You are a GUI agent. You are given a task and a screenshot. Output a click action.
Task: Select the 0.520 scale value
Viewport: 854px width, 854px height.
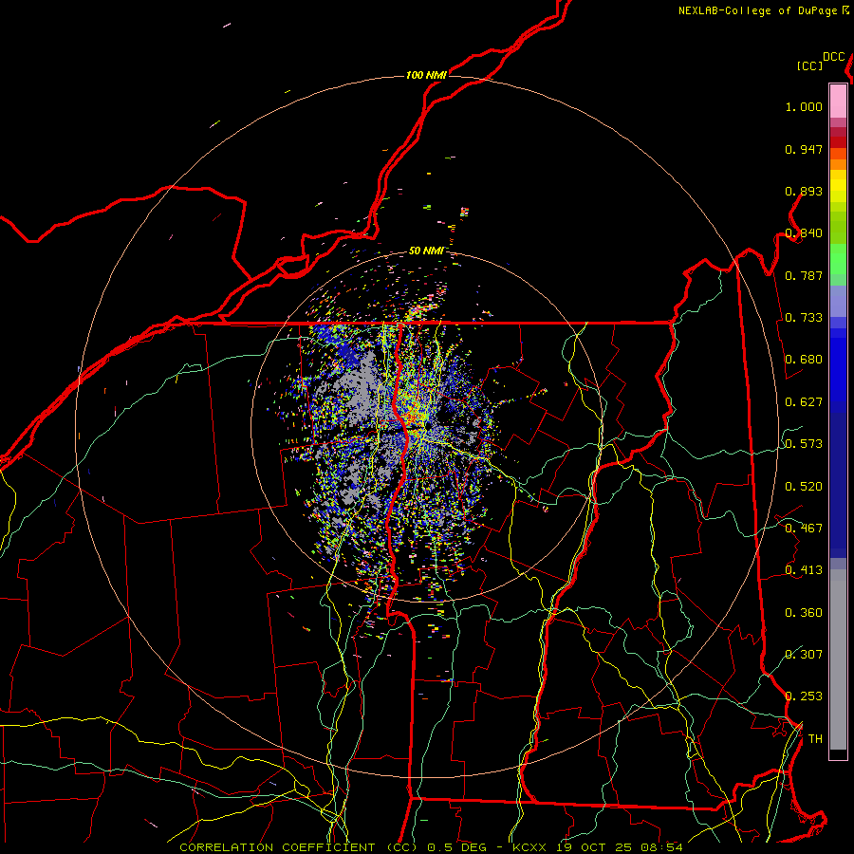pos(804,487)
